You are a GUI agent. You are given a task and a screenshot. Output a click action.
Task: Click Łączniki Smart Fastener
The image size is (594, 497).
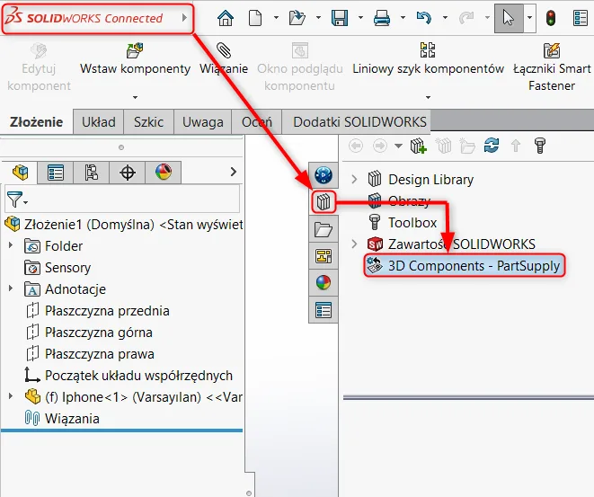[x=552, y=67]
